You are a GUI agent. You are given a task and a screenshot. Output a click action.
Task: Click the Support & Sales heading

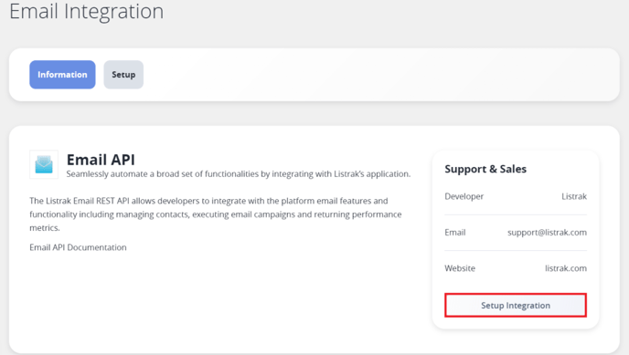pyautogui.click(x=485, y=169)
